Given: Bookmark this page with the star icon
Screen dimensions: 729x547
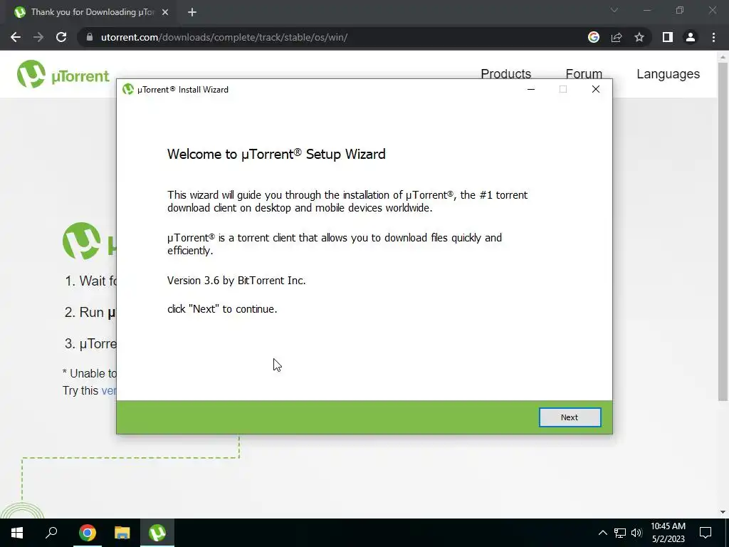Looking at the screenshot, I should tap(639, 37).
